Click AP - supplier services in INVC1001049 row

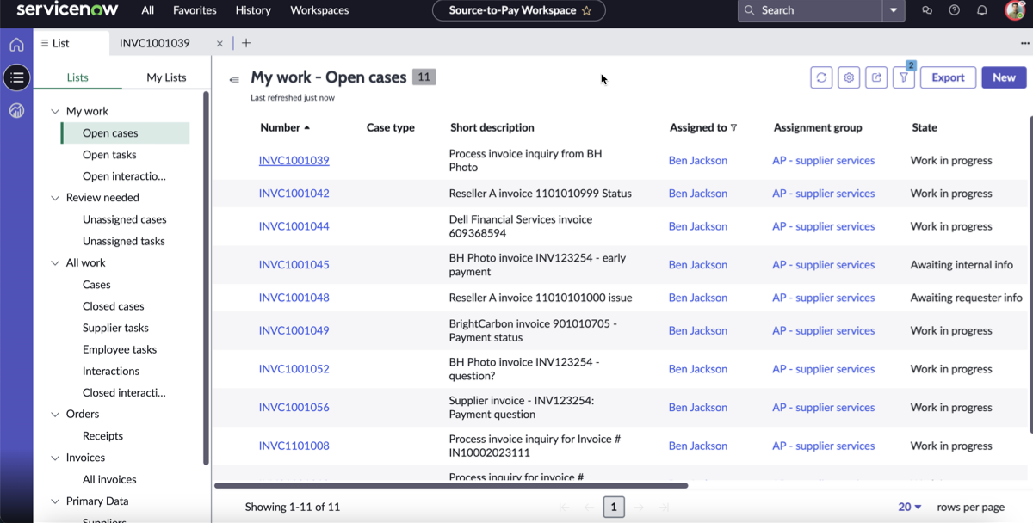[823, 330]
